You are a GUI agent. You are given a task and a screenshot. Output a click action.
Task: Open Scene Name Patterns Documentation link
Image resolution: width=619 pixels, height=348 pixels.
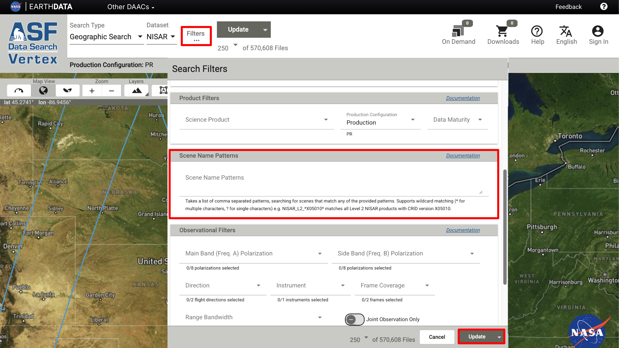tap(463, 156)
